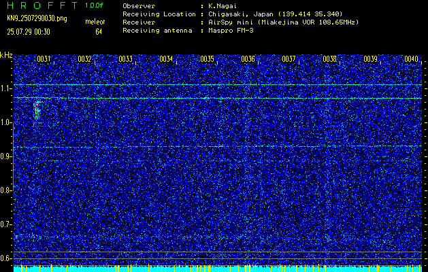The height and width of the screenshot is (272, 428).
Task: Click the 0033 time marker
Action: point(126,59)
